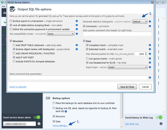Click Reset to defaults link
This screenshot has width=167, height=130.
18,87
